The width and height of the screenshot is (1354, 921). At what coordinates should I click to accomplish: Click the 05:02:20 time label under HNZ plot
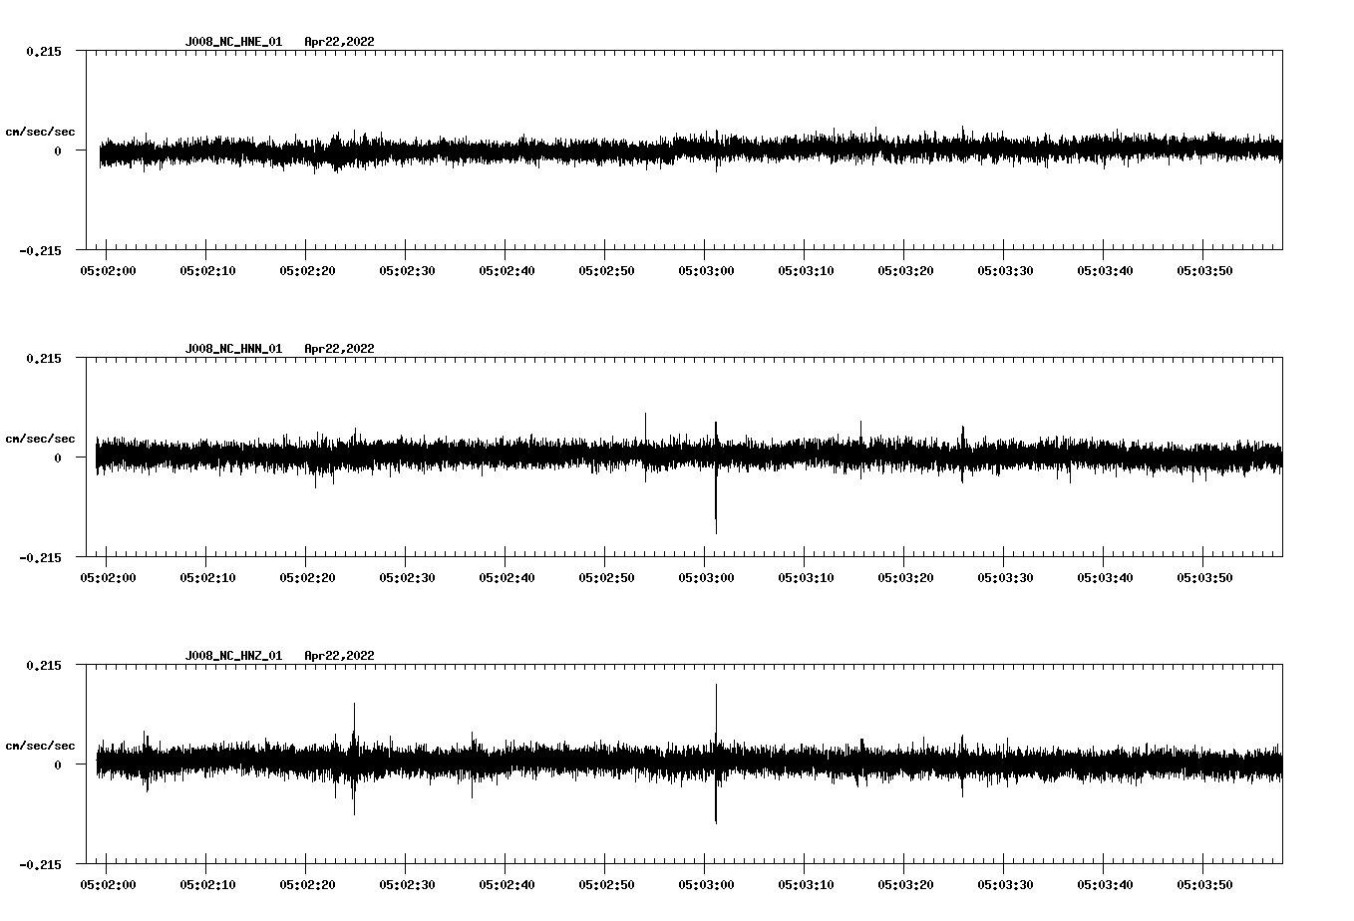click(307, 884)
